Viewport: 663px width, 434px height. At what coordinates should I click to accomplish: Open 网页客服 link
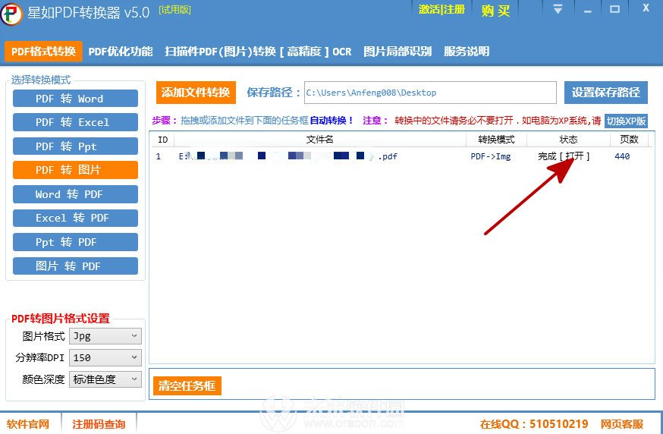pos(622,424)
